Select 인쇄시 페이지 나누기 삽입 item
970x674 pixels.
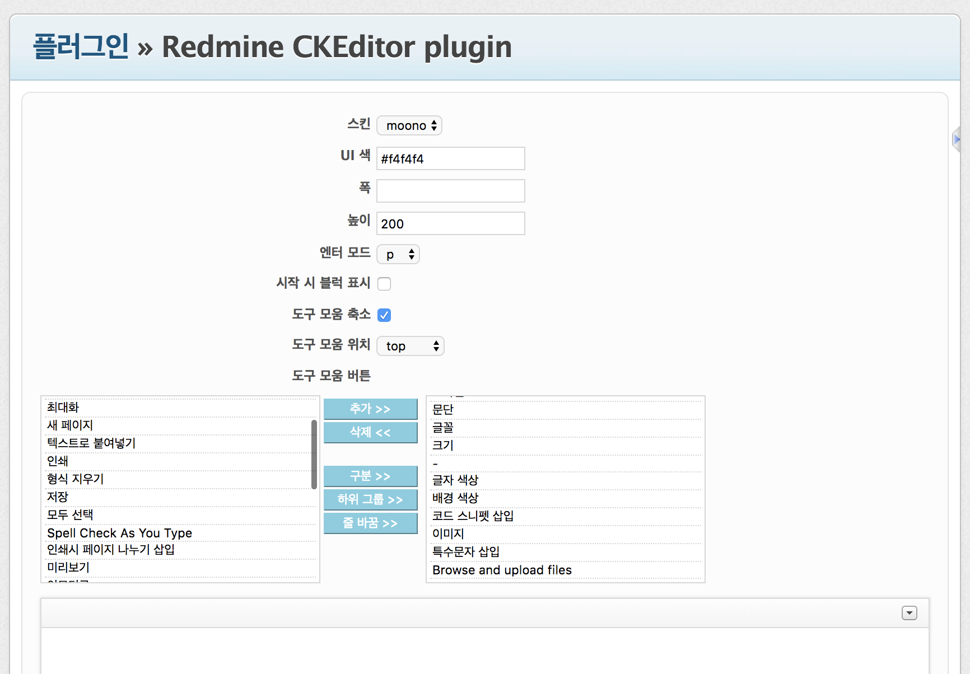180,550
